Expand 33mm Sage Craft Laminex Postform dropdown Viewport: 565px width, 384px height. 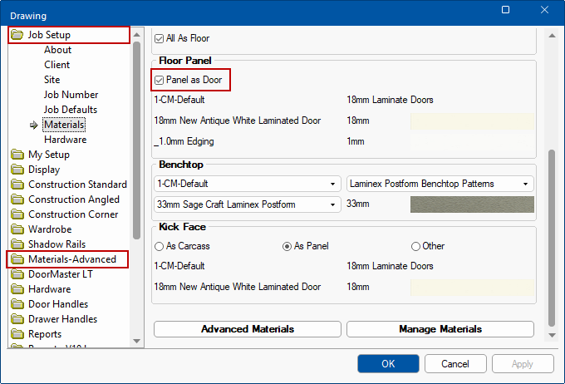[x=248, y=204]
